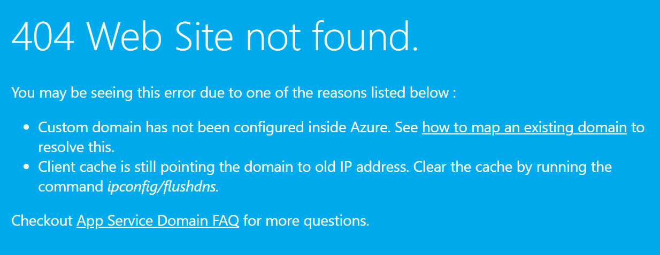Viewport: 660px width, 255px height.
Task: Click the 'for more questions.' text
Action: (306, 221)
